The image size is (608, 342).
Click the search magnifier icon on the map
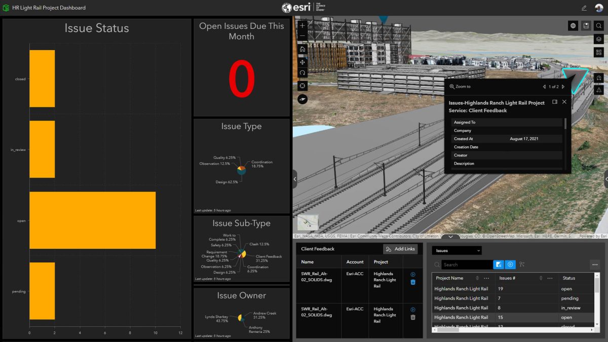tap(598, 25)
